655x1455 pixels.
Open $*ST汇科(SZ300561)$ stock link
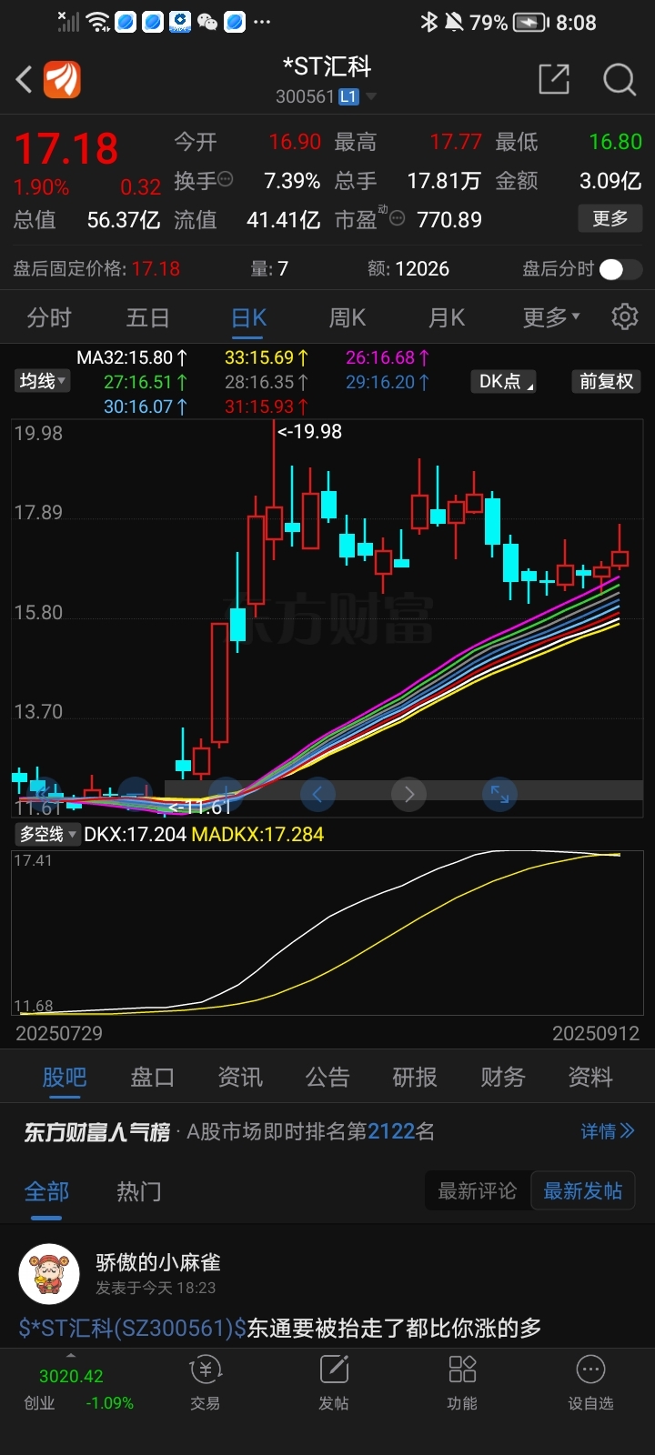click(133, 1329)
